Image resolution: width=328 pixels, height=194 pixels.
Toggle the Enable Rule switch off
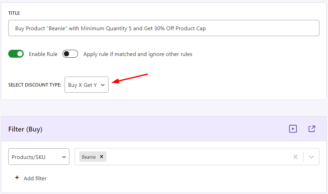16,54
